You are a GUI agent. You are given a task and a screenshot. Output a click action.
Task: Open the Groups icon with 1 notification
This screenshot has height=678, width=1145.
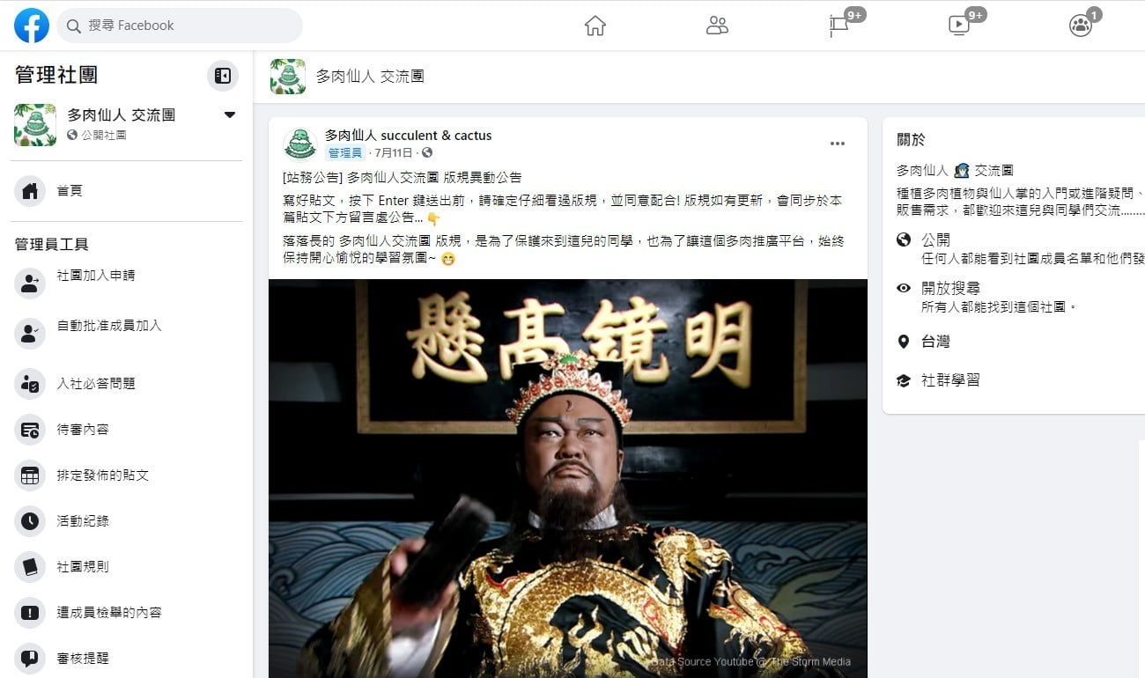[x=1081, y=26]
